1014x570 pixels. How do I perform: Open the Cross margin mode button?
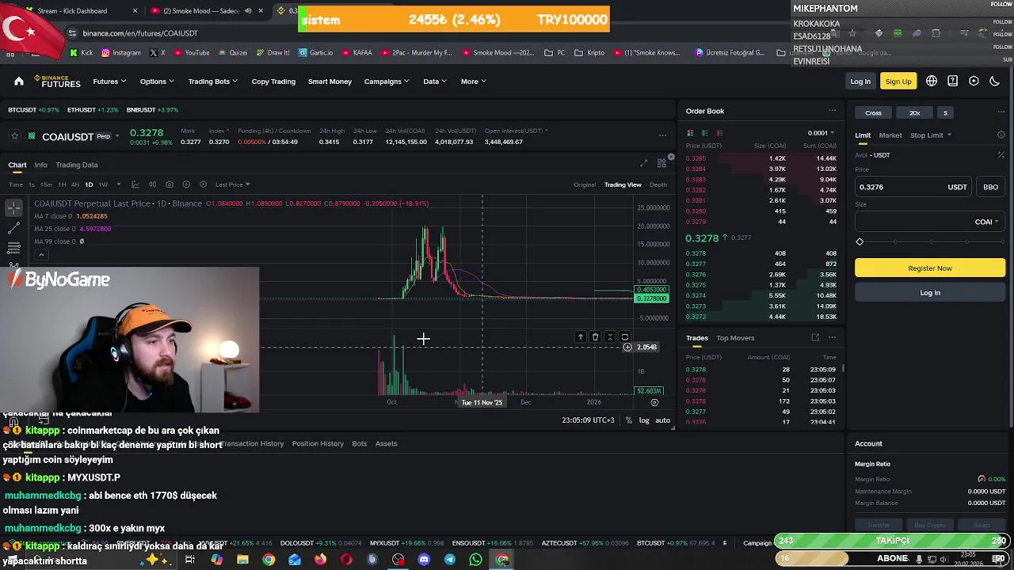[873, 113]
